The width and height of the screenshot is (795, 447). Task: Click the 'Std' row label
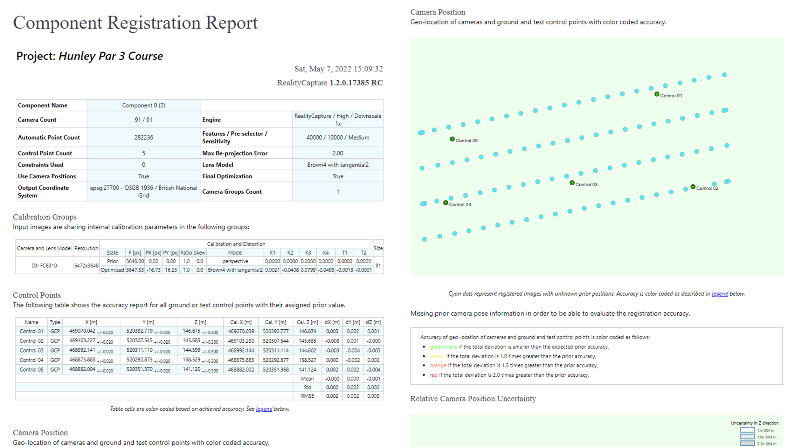308,387
